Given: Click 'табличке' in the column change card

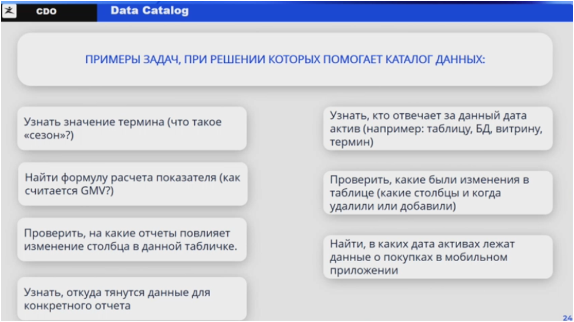Looking at the screenshot, I should coord(213,246).
